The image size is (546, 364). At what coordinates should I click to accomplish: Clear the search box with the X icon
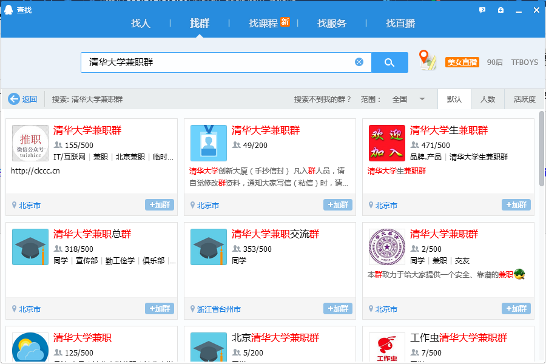pos(359,62)
